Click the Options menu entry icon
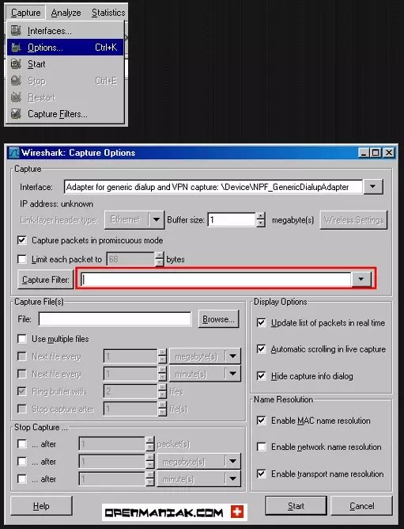 (16, 48)
